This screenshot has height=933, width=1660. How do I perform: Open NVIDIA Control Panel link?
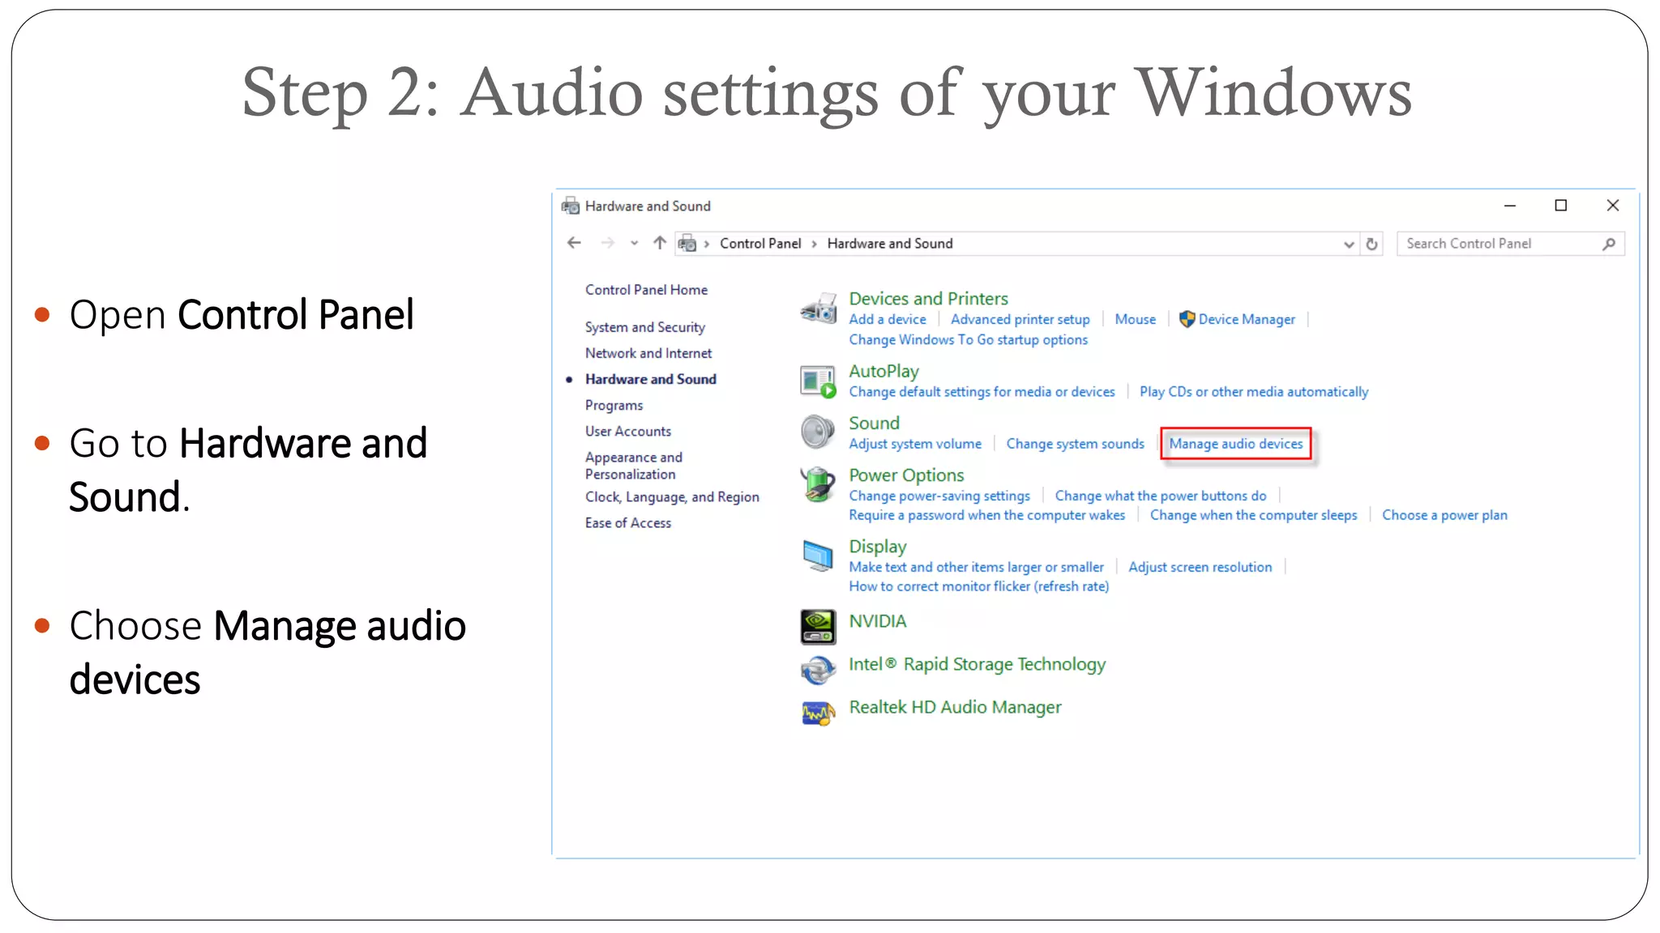click(x=877, y=621)
